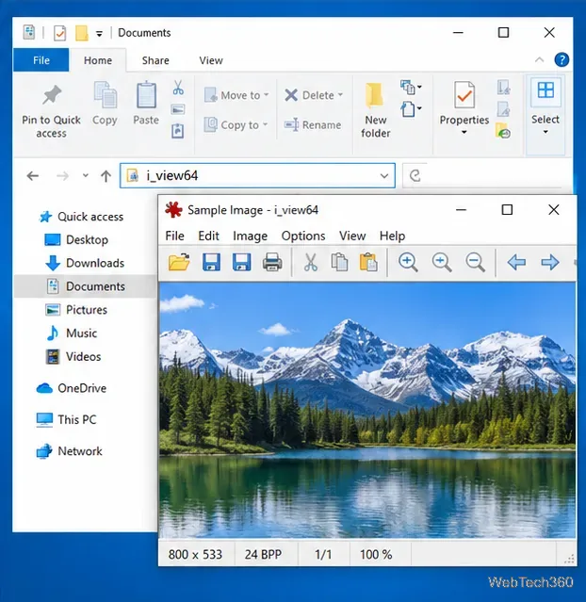Click IrfanView red splat title icon

173,210
